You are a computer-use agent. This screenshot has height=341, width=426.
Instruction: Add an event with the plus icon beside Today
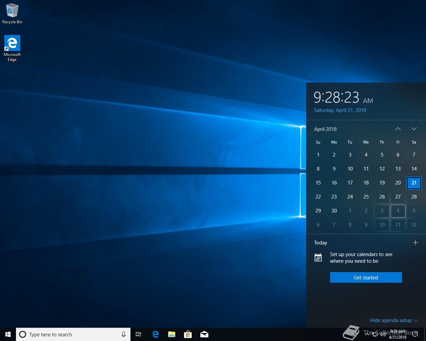point(415,242)
